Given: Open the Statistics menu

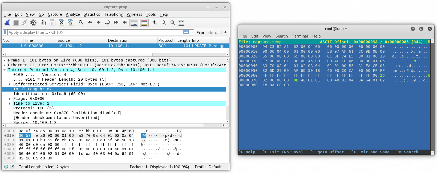Looking at the screenshot, I should pos(92,14).
